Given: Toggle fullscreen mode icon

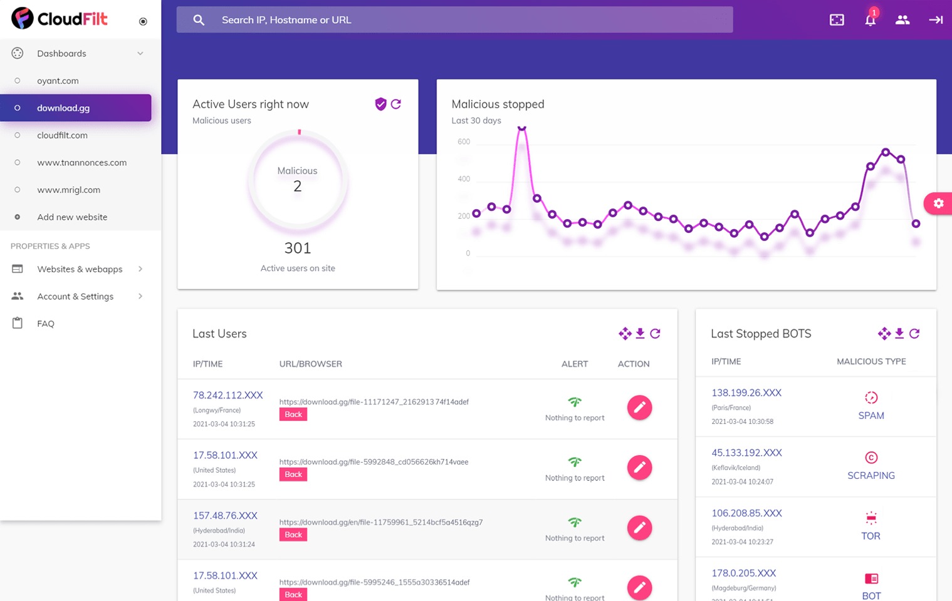Looking at the screenshot, I should 837,20.
